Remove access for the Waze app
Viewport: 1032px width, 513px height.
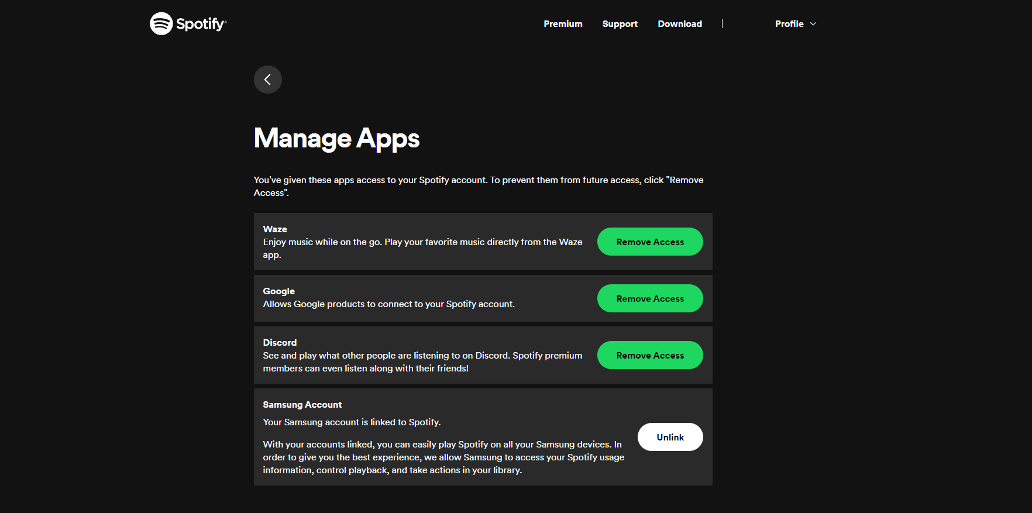pyautogui.click(x=650, y=242)
